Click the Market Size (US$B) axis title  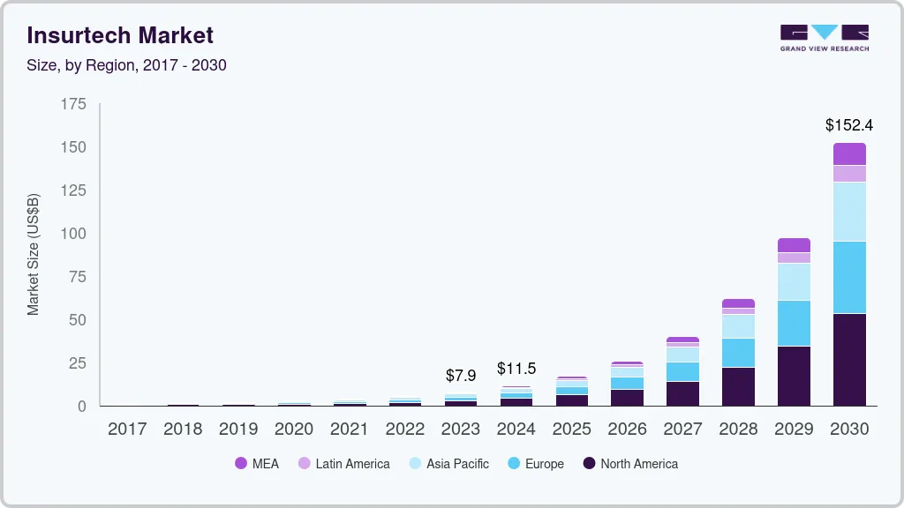click(x=34, y=254)
